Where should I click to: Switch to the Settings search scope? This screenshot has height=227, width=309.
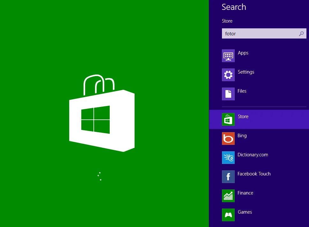(x=246, y=72)
